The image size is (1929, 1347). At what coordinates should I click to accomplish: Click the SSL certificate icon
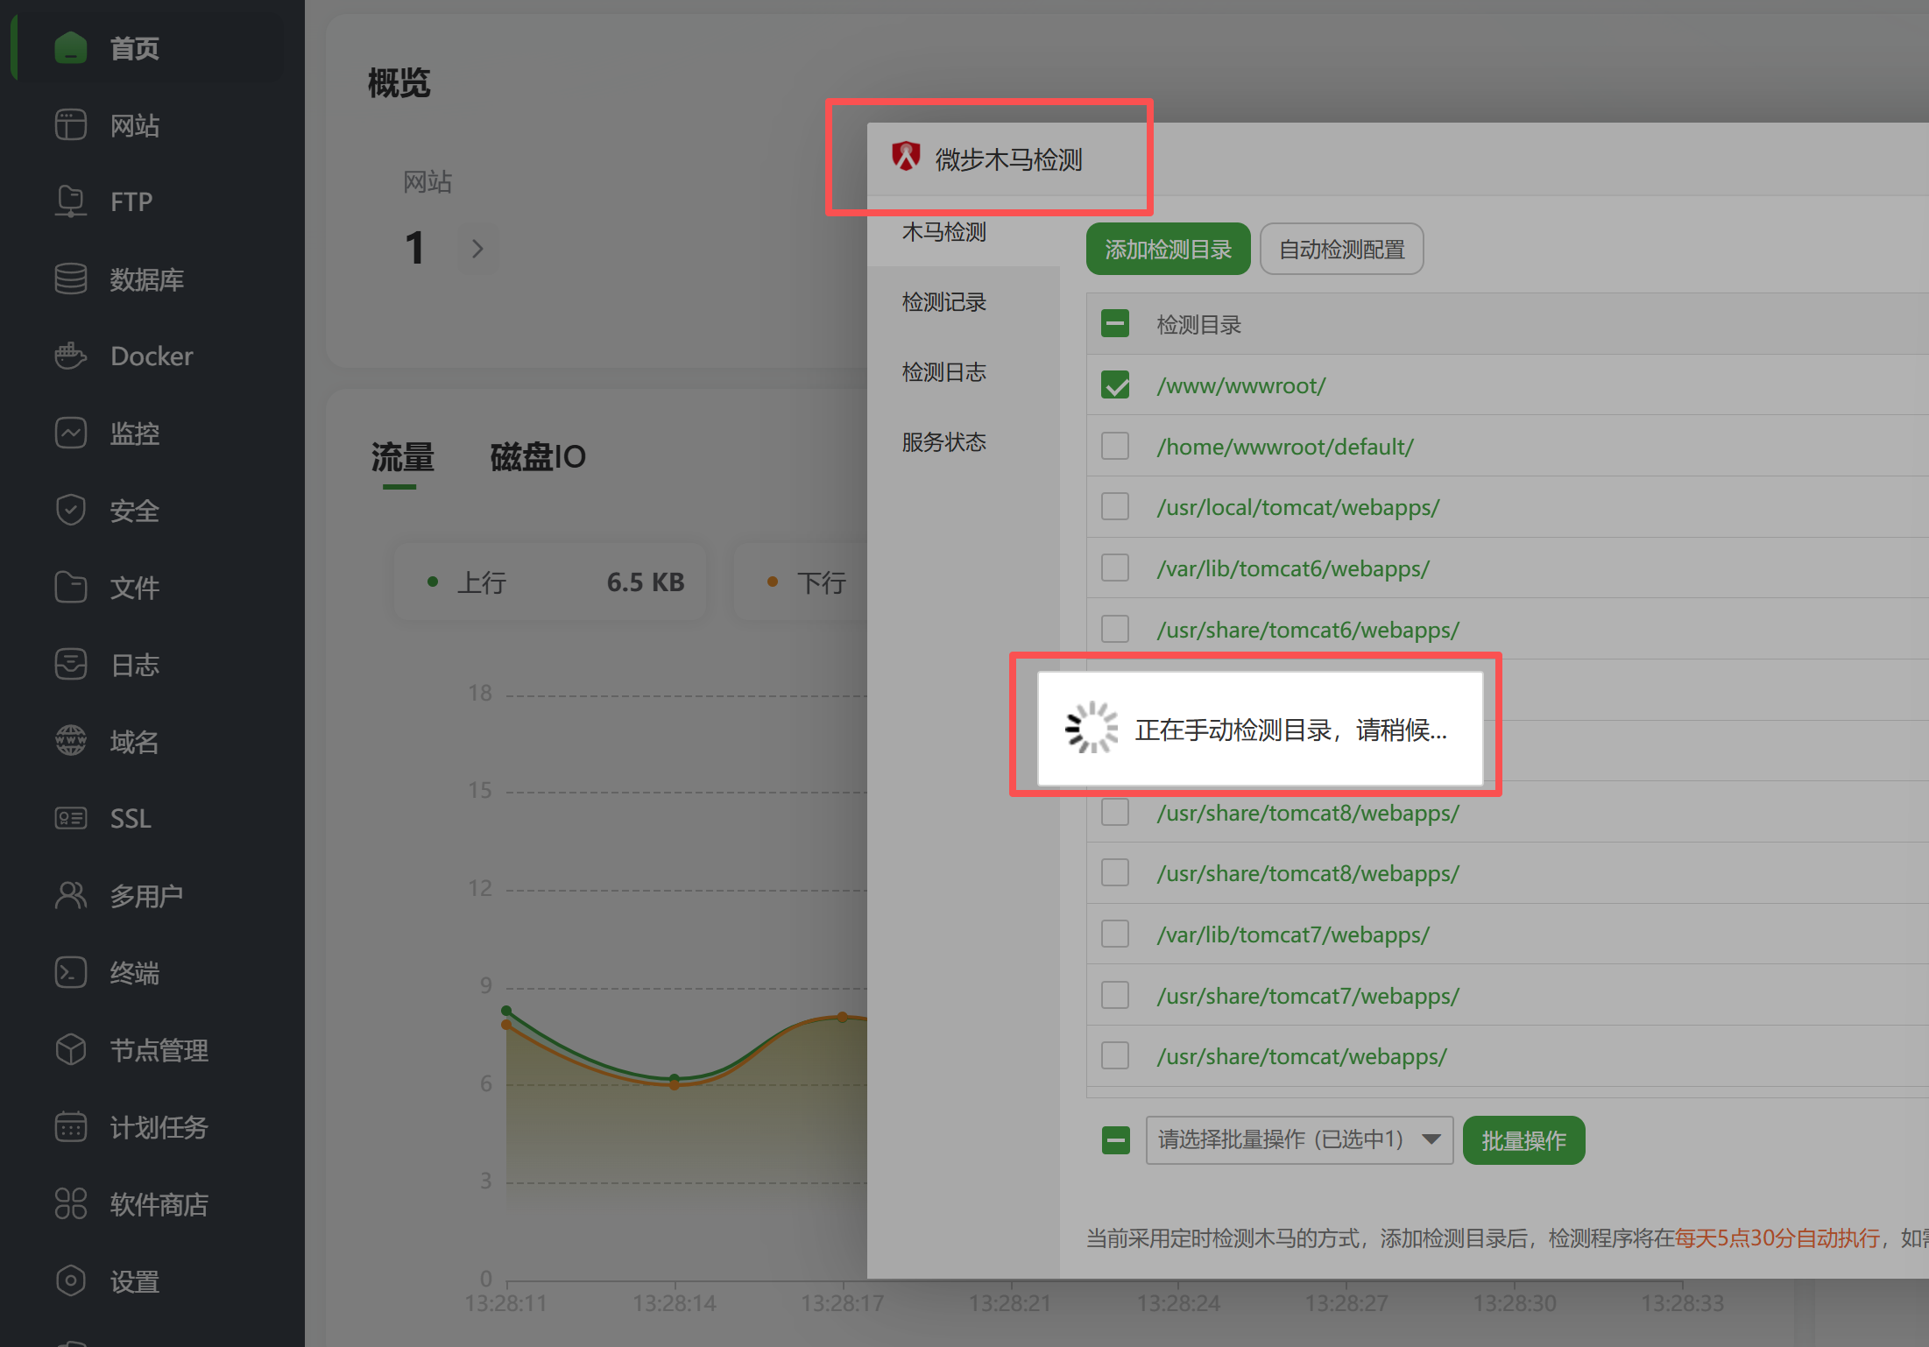pyautogui.click(x=70, y=819)
